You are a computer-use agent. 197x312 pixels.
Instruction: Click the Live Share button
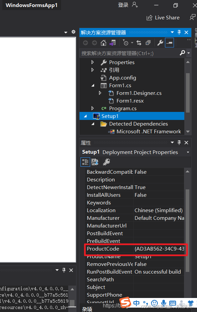click(163, 18)
